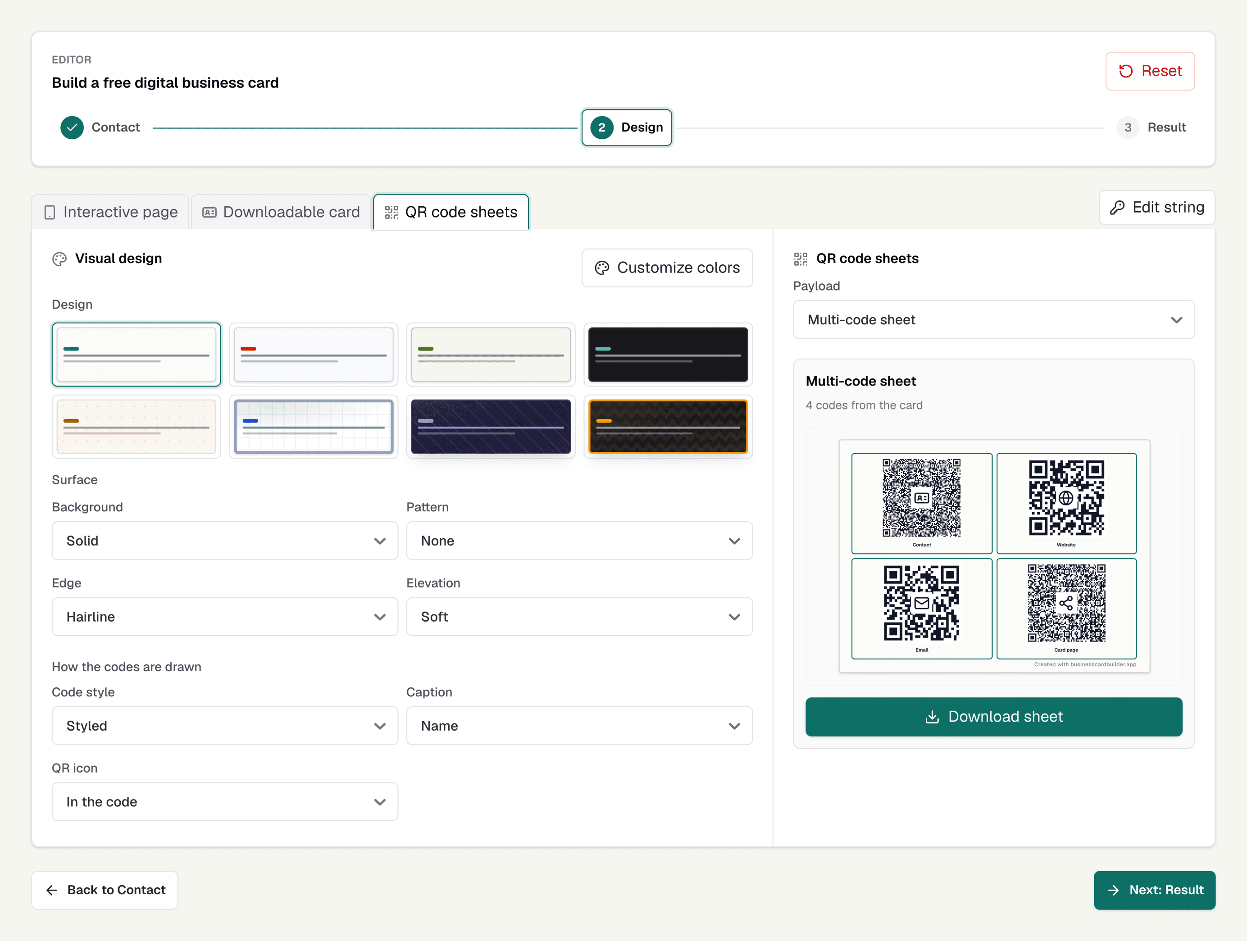Select the Design step
This screenshot has height=941, width=1247.
coord(627,128)
